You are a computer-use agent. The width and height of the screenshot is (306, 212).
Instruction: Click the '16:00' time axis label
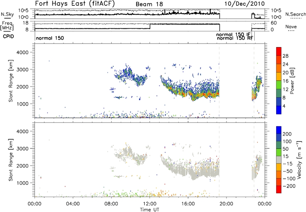pyautogui.click(x=188, y=204)
